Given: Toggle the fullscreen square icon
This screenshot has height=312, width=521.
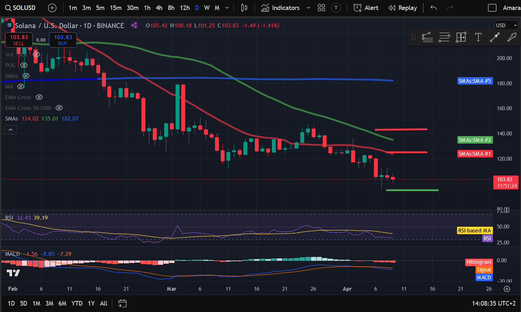Looking at the screenshot, I should 492,8.
